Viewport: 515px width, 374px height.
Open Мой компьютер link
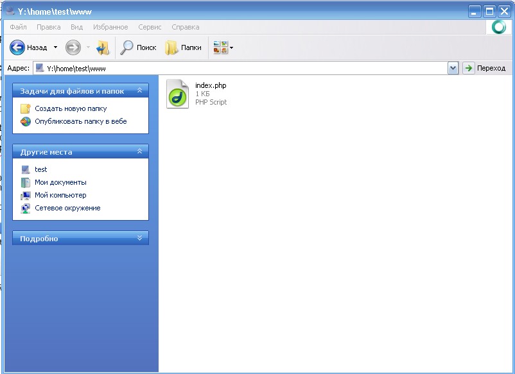tap(60, 195)
